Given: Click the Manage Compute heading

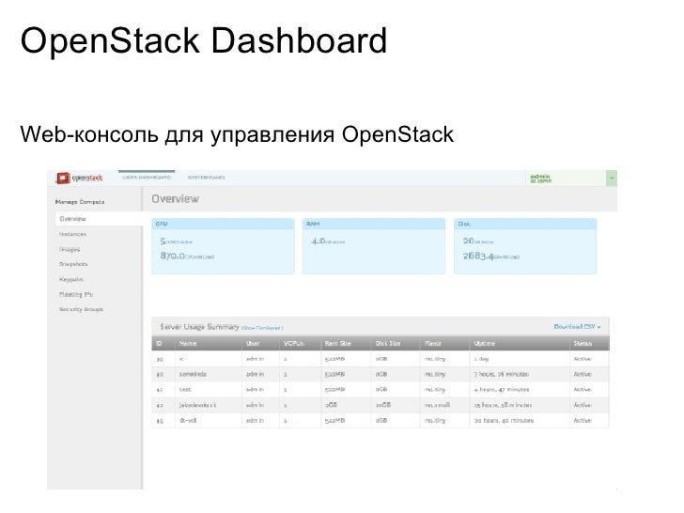Looking at the screenshot, I should [80, 202].
